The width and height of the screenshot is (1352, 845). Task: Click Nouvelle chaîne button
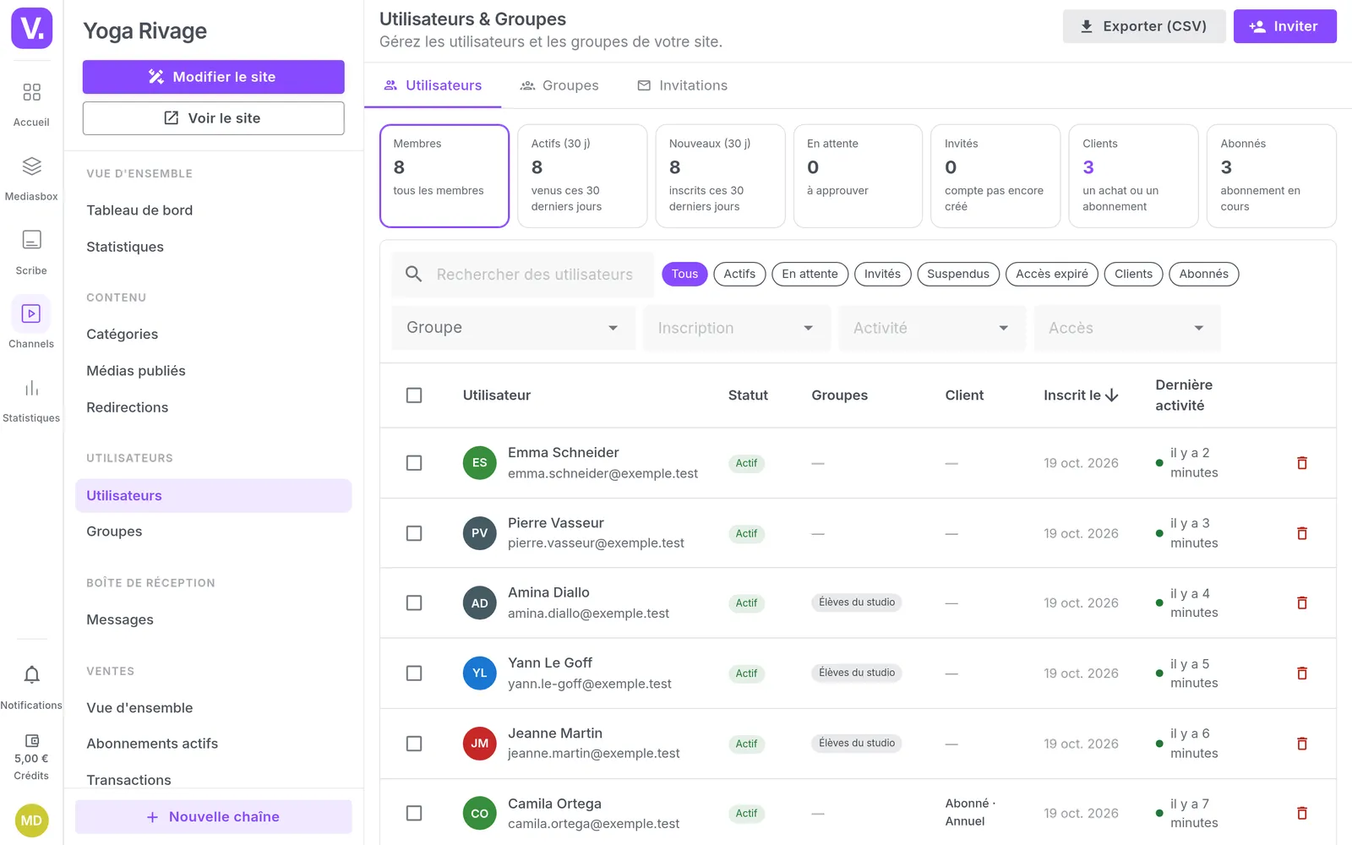[213, 817]
